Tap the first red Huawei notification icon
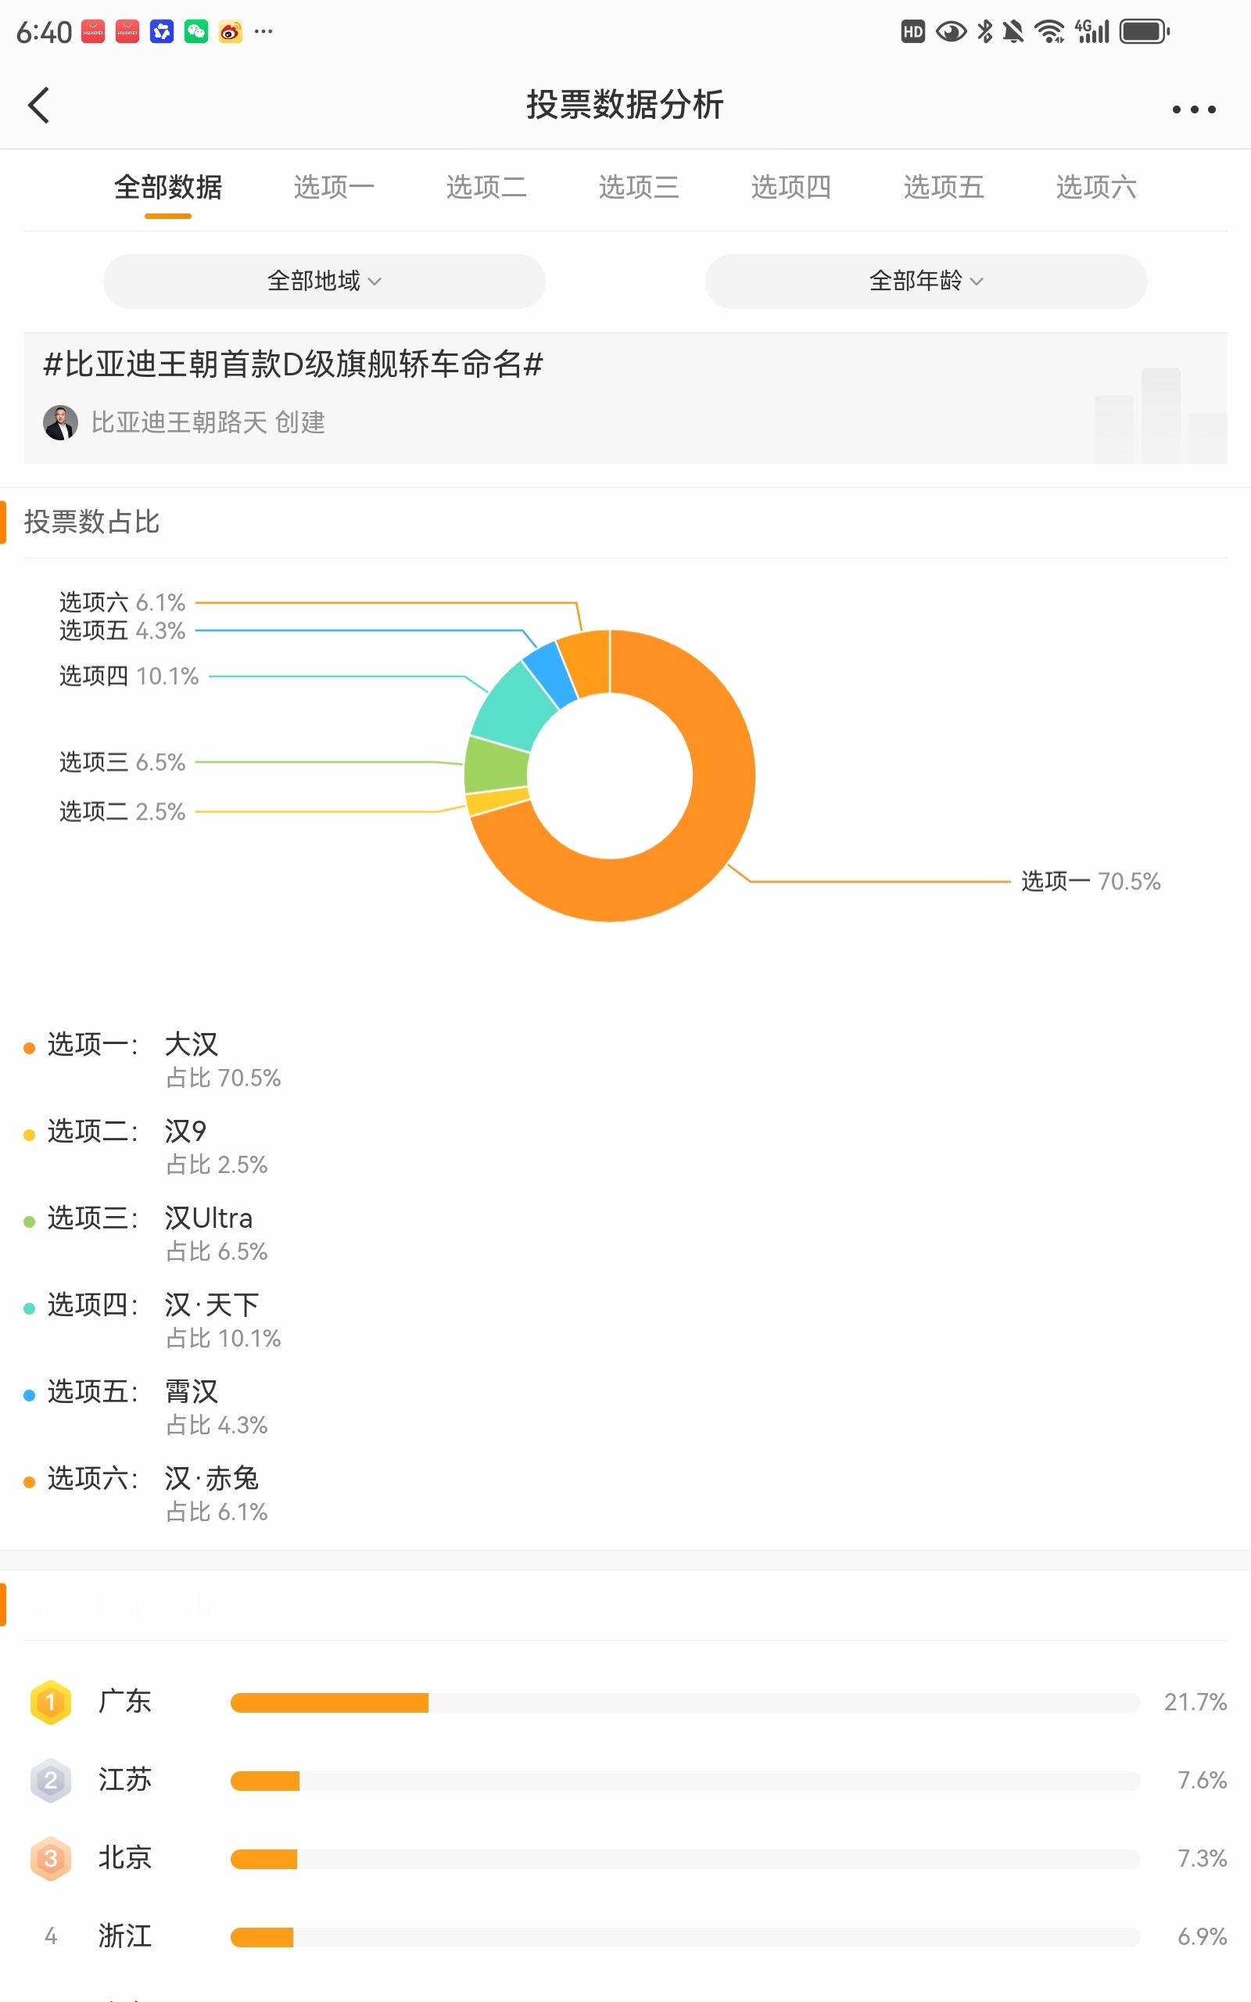Image resolution: width=1251 pixels, height=2002 pixels. click(93, 31)
